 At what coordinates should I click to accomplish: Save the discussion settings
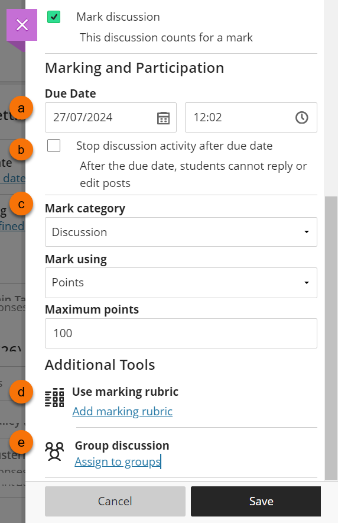tap(256, 501)
